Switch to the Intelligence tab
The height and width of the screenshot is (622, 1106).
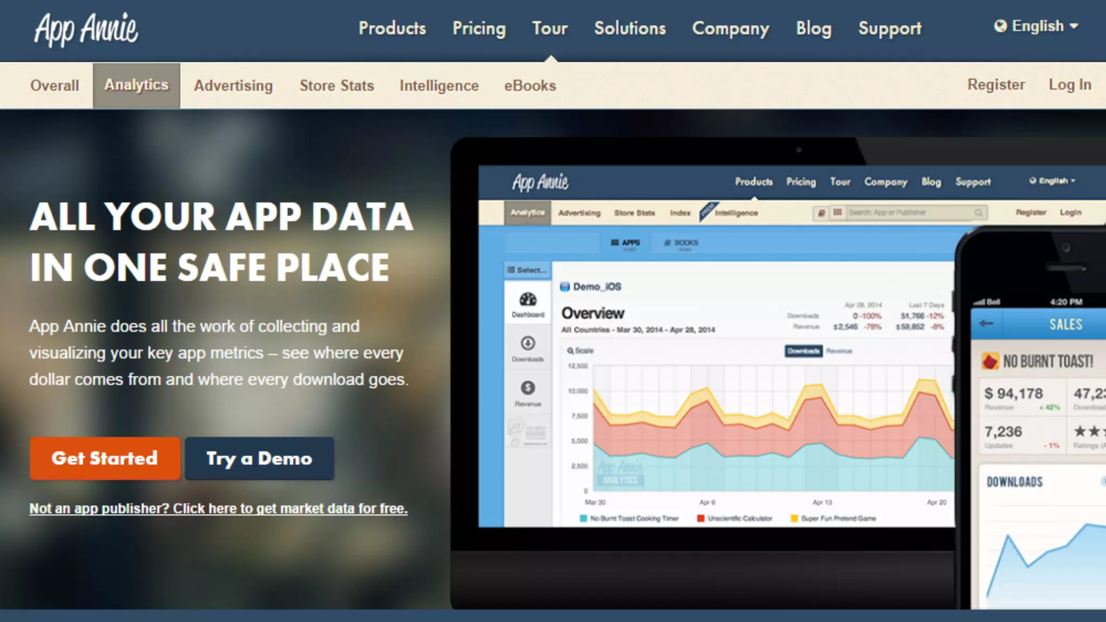click(x=439, y=85)
